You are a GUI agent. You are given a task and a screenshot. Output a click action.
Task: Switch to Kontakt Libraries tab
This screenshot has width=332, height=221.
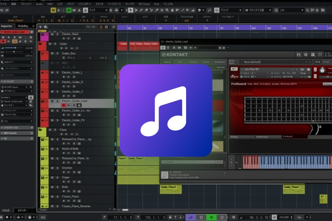167,62
